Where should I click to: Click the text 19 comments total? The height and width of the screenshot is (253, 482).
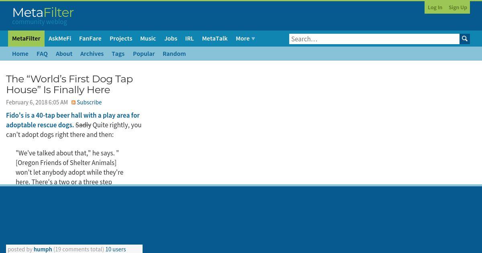click(79, 249)
